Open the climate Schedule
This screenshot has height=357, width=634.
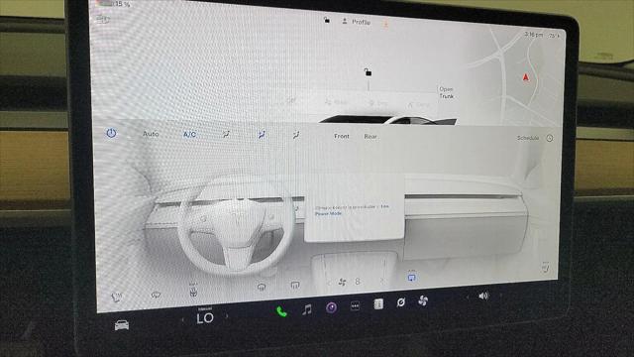[x=528, y=138]
